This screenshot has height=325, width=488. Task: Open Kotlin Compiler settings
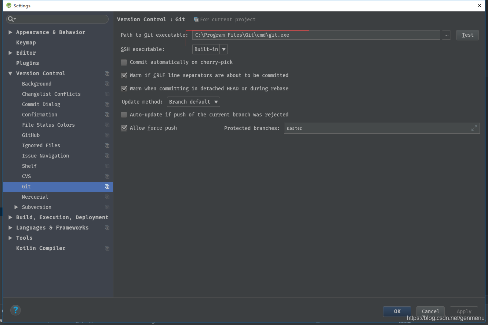(41, 248)
